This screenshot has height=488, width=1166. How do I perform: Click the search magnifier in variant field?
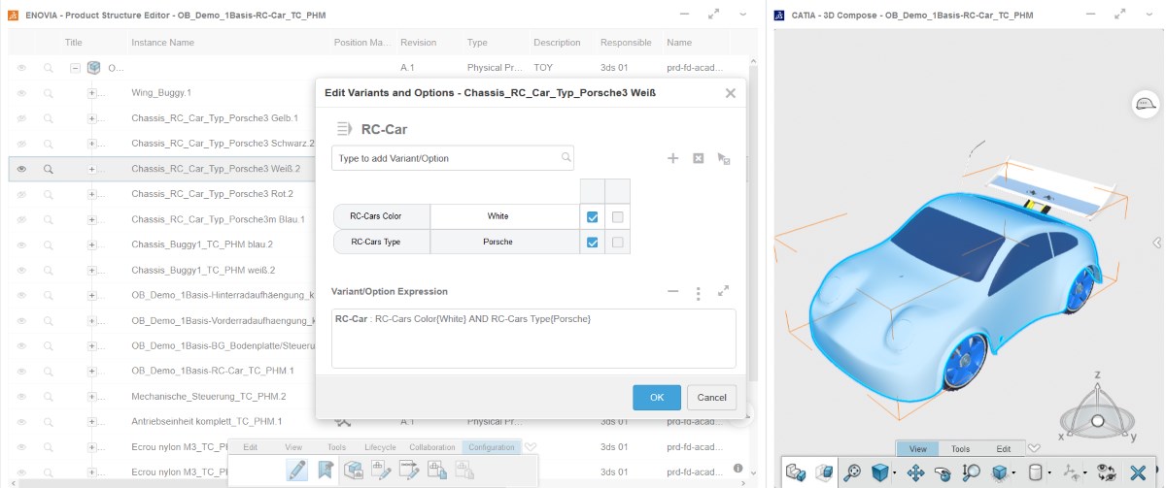566,157
